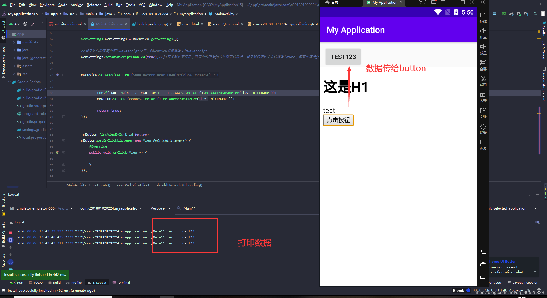The width and height of the screenshot is (547, 298).
Task: Collapse the app module tree node
Action: click(9, 34)
